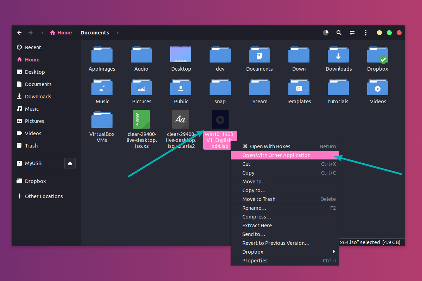Select the clear-29400-live-desktop.iso.xz archive icon
Viewport: 422px width, 281px height.
141,119
